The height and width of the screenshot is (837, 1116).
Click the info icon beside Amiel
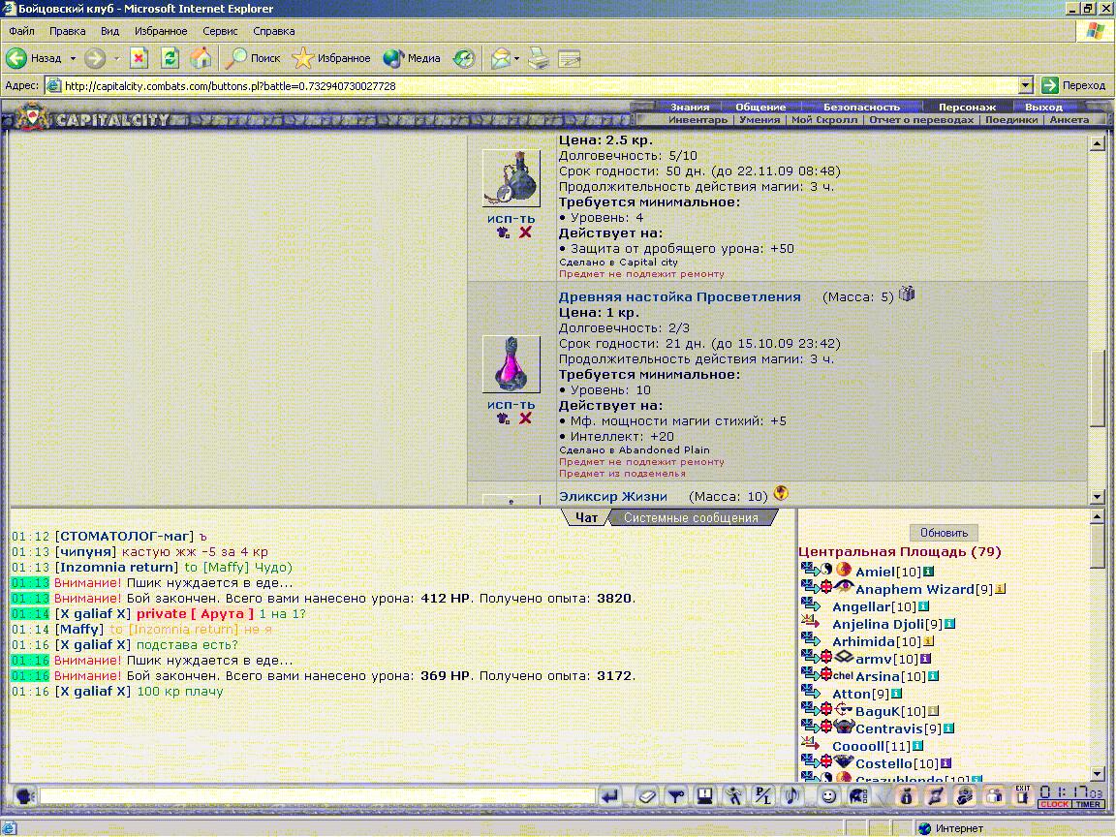(x=928, y=572)
